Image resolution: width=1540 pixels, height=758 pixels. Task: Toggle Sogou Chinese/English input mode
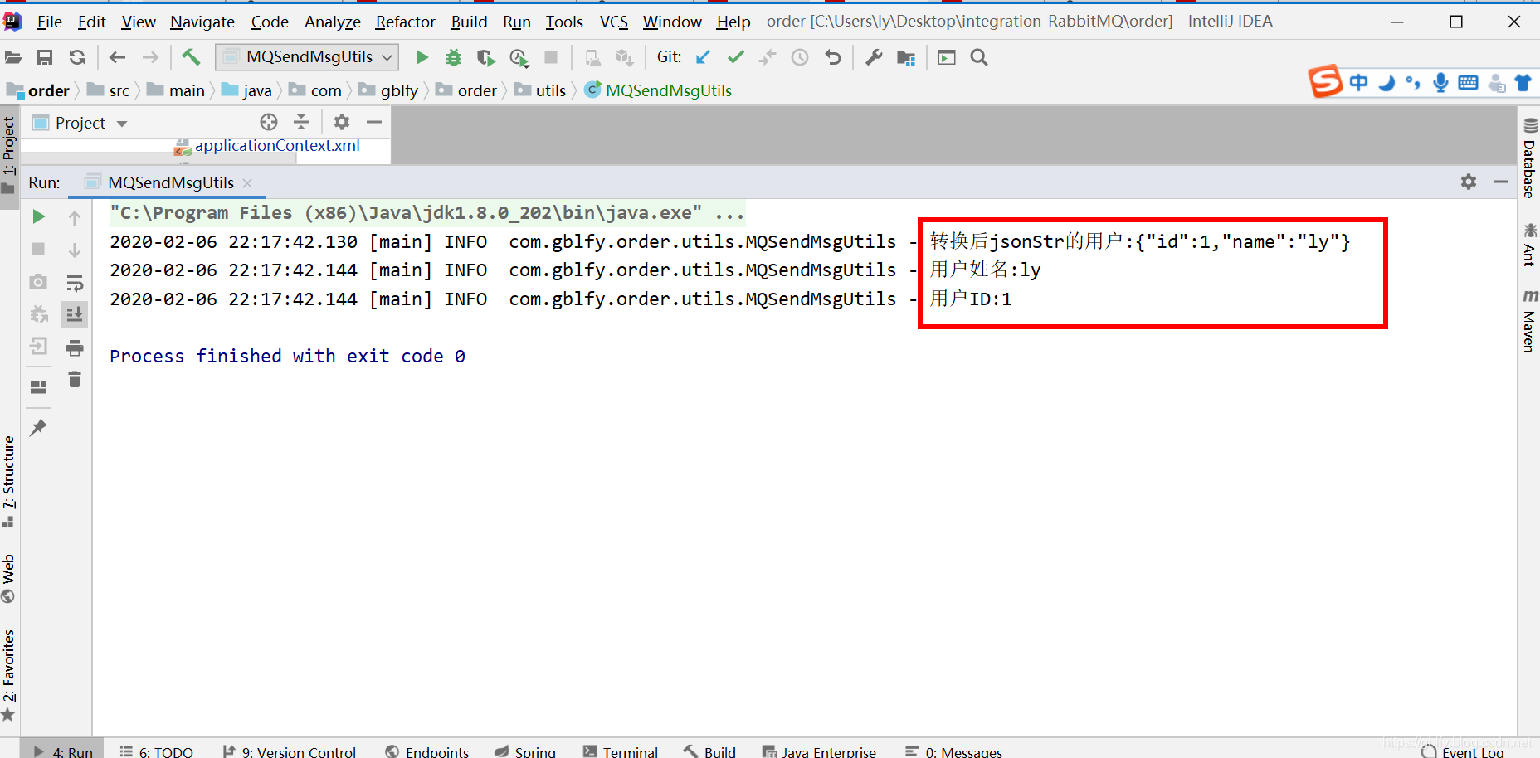click(x=1358, y=81)
